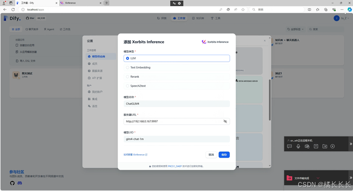This screenshot has height=191, width=353.
Task: Select Text Embedding model type
Action: point(176,68)
